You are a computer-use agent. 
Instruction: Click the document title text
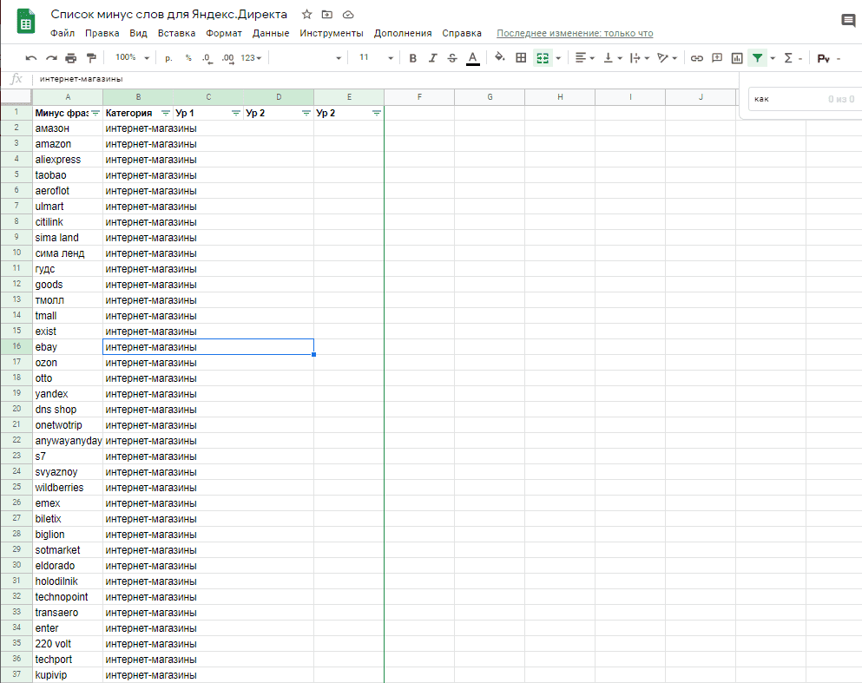(x=168, y=14)
